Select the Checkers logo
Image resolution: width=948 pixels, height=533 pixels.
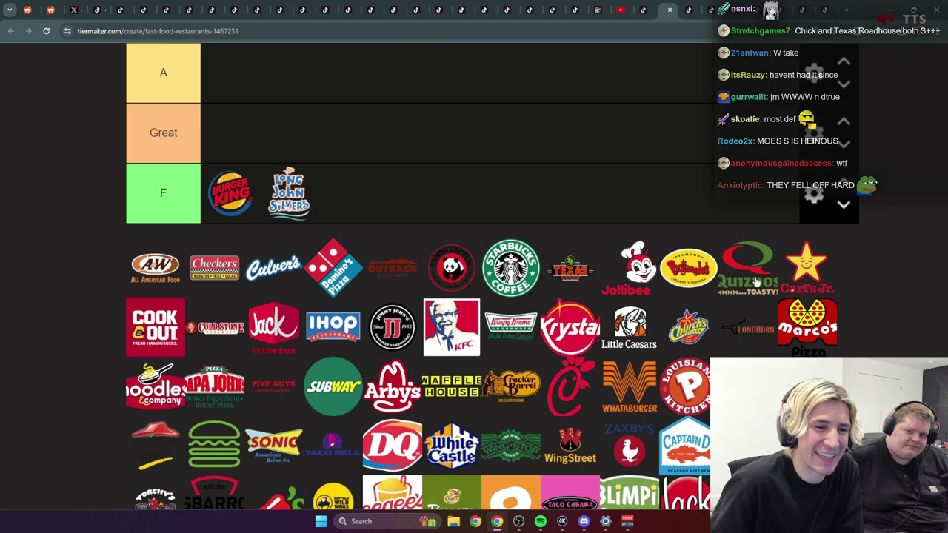[215, 268]
